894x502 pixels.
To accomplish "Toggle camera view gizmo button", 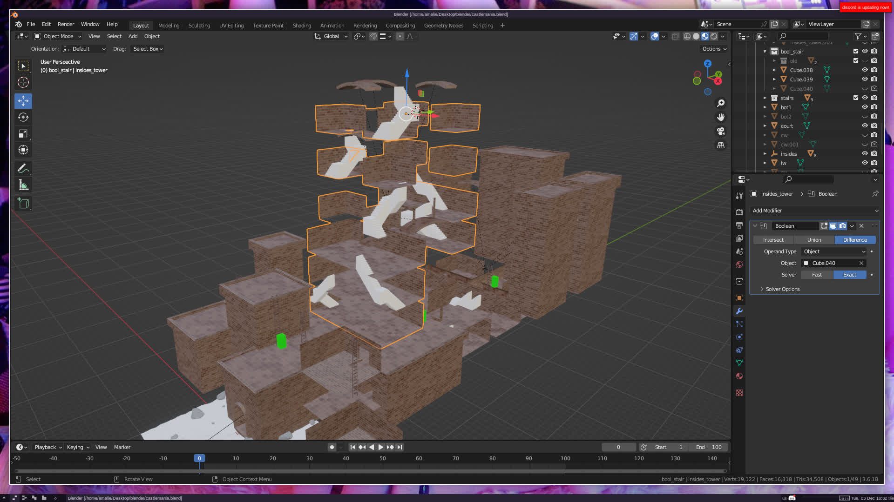I will click(x=721, y=131).
